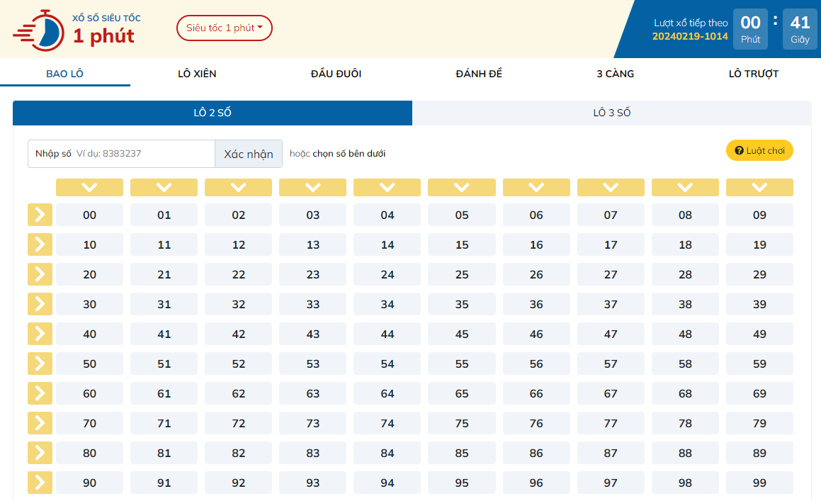
Task: Click the Nhập số input field
Action: pos(144,154)
